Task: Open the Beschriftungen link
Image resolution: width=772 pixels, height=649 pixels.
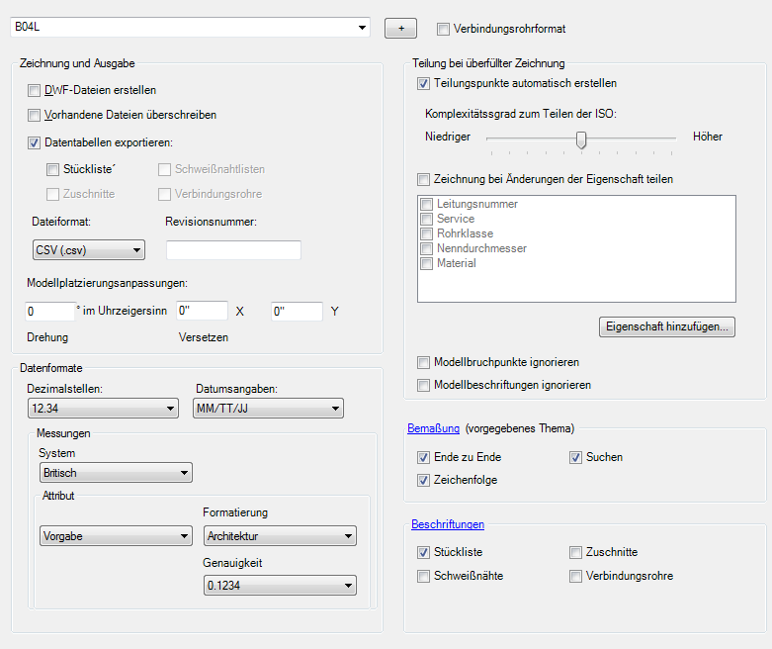Action: 448,523
